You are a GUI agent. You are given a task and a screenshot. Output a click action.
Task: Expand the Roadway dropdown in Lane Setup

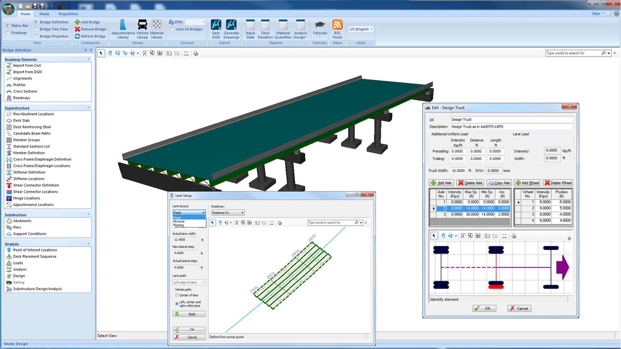(x=243, y=212)
